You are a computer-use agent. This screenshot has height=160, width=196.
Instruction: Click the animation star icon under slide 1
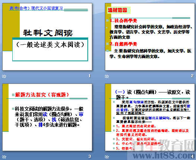coord(4,76)
